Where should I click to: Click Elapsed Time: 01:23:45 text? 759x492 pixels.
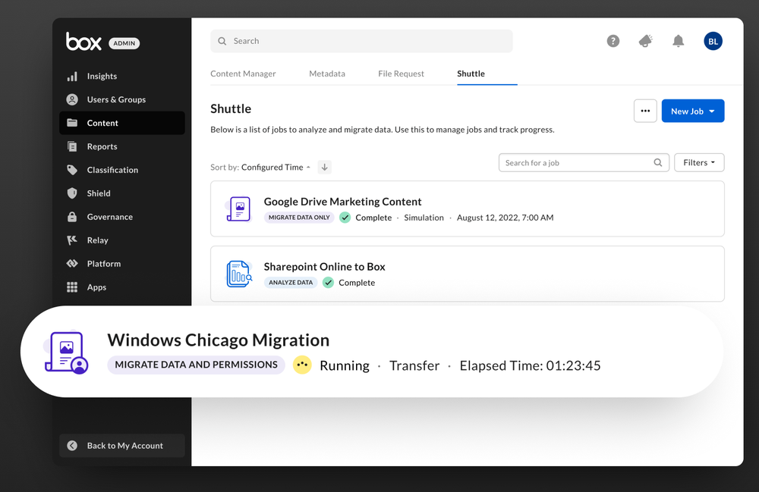pyautogui.click(x=530, y=365)
